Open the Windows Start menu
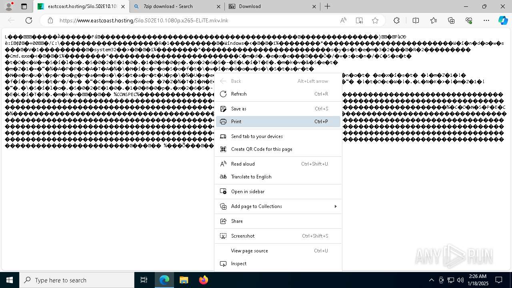Viewport: 512px width, 288px height. (x=10, y=280)
